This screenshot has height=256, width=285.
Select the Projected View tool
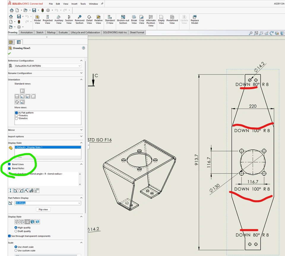tap(47, 20)
